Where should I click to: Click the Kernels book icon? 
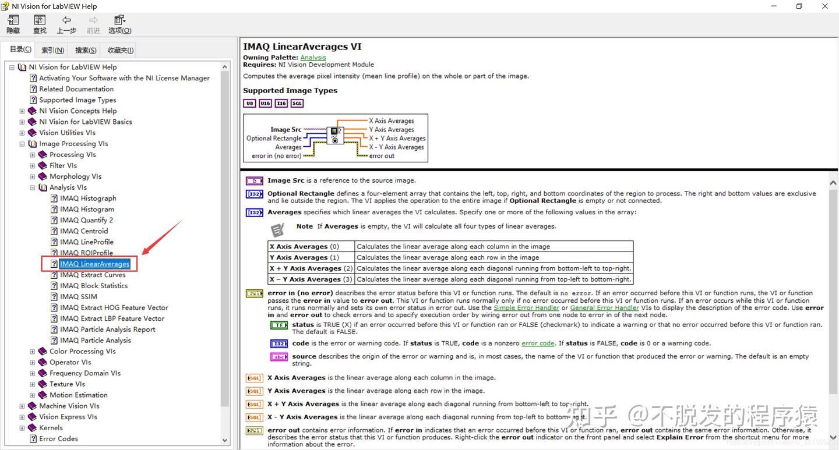(32, 428)
